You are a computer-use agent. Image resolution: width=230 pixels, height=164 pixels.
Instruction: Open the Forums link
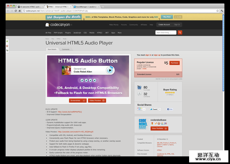pyautogui.click(x=124, y=25)
